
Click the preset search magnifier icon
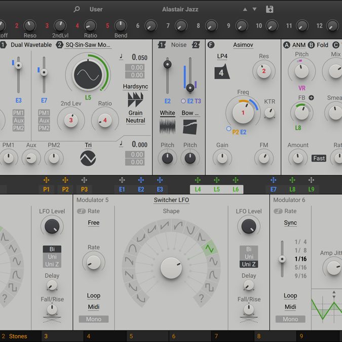[77, 9]
